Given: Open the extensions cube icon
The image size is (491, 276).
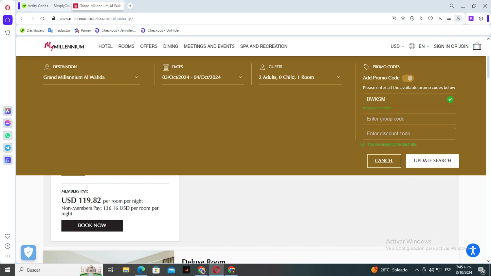Looking at the screenshot, I should point(481,19).
